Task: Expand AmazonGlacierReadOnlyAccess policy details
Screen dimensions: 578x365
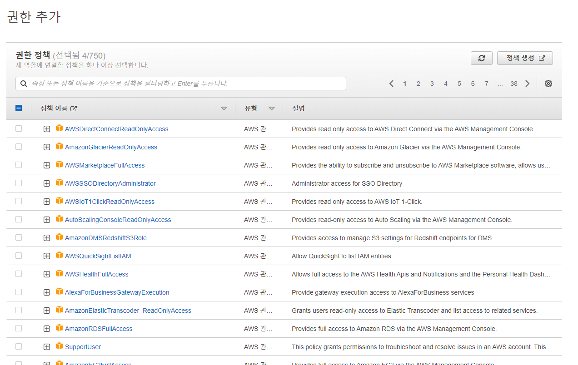Action: (47, 147)
